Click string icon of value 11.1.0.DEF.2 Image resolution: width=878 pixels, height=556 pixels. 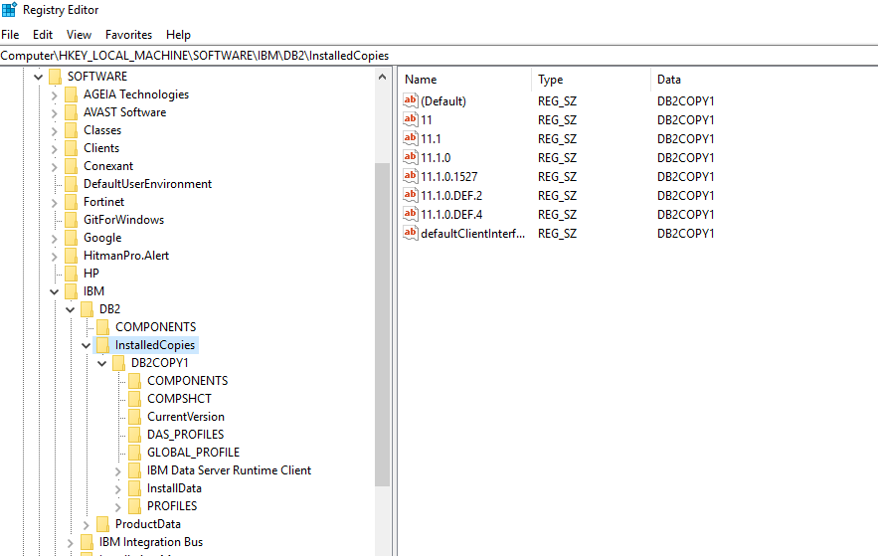[x=411, y=195]
